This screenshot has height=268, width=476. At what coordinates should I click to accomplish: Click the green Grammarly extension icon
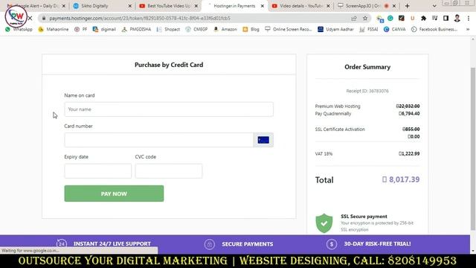[390, 18]
